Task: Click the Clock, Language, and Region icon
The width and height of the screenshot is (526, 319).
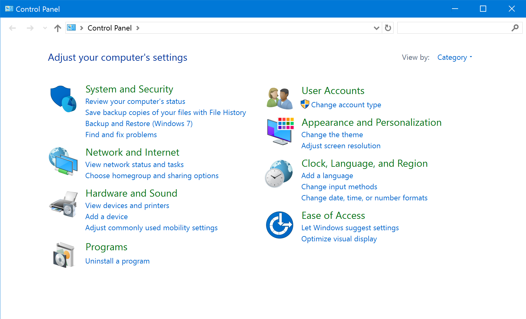Action: coord(279,174)
